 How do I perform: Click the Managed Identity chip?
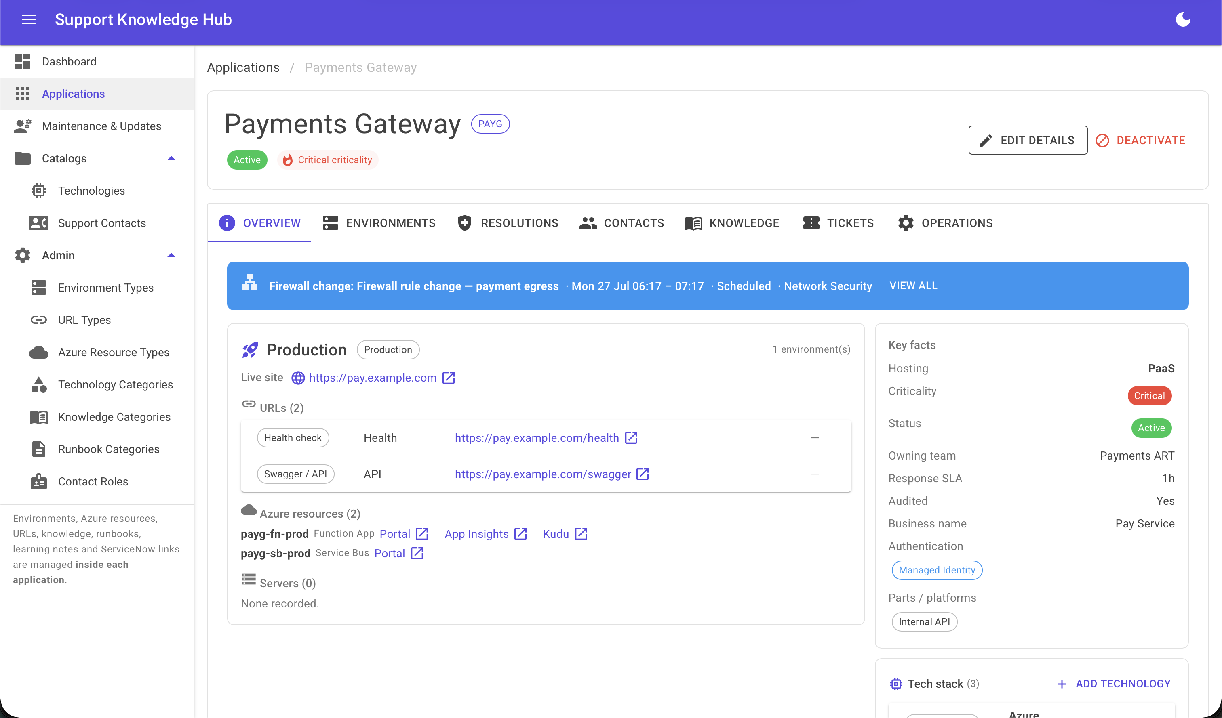coord(937,570)
